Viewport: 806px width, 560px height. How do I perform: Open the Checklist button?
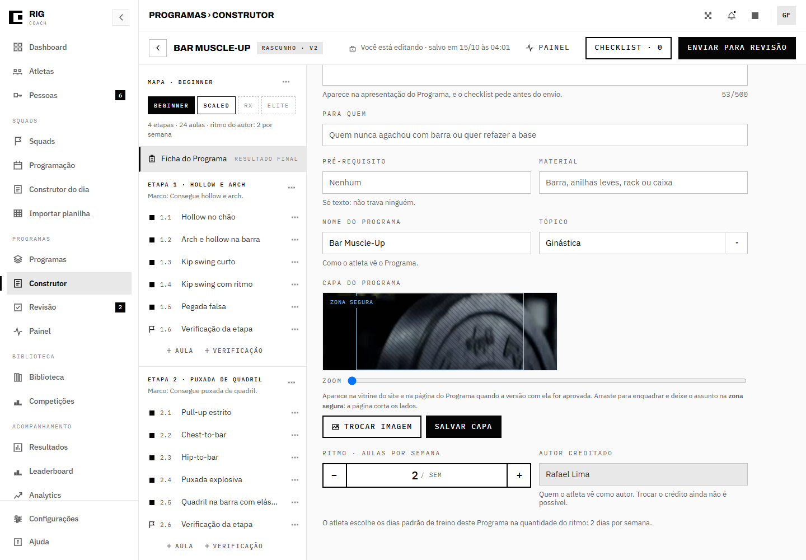[629, 48]
